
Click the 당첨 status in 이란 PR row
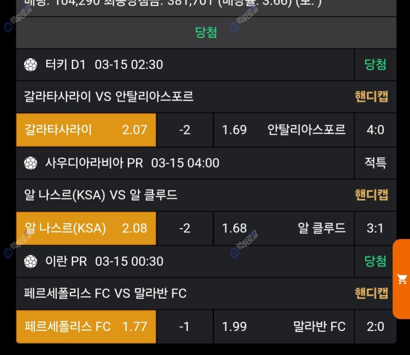tap(375, 261)
